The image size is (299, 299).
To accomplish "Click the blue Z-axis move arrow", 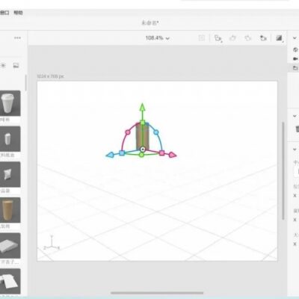I will [x=110, y=155].
